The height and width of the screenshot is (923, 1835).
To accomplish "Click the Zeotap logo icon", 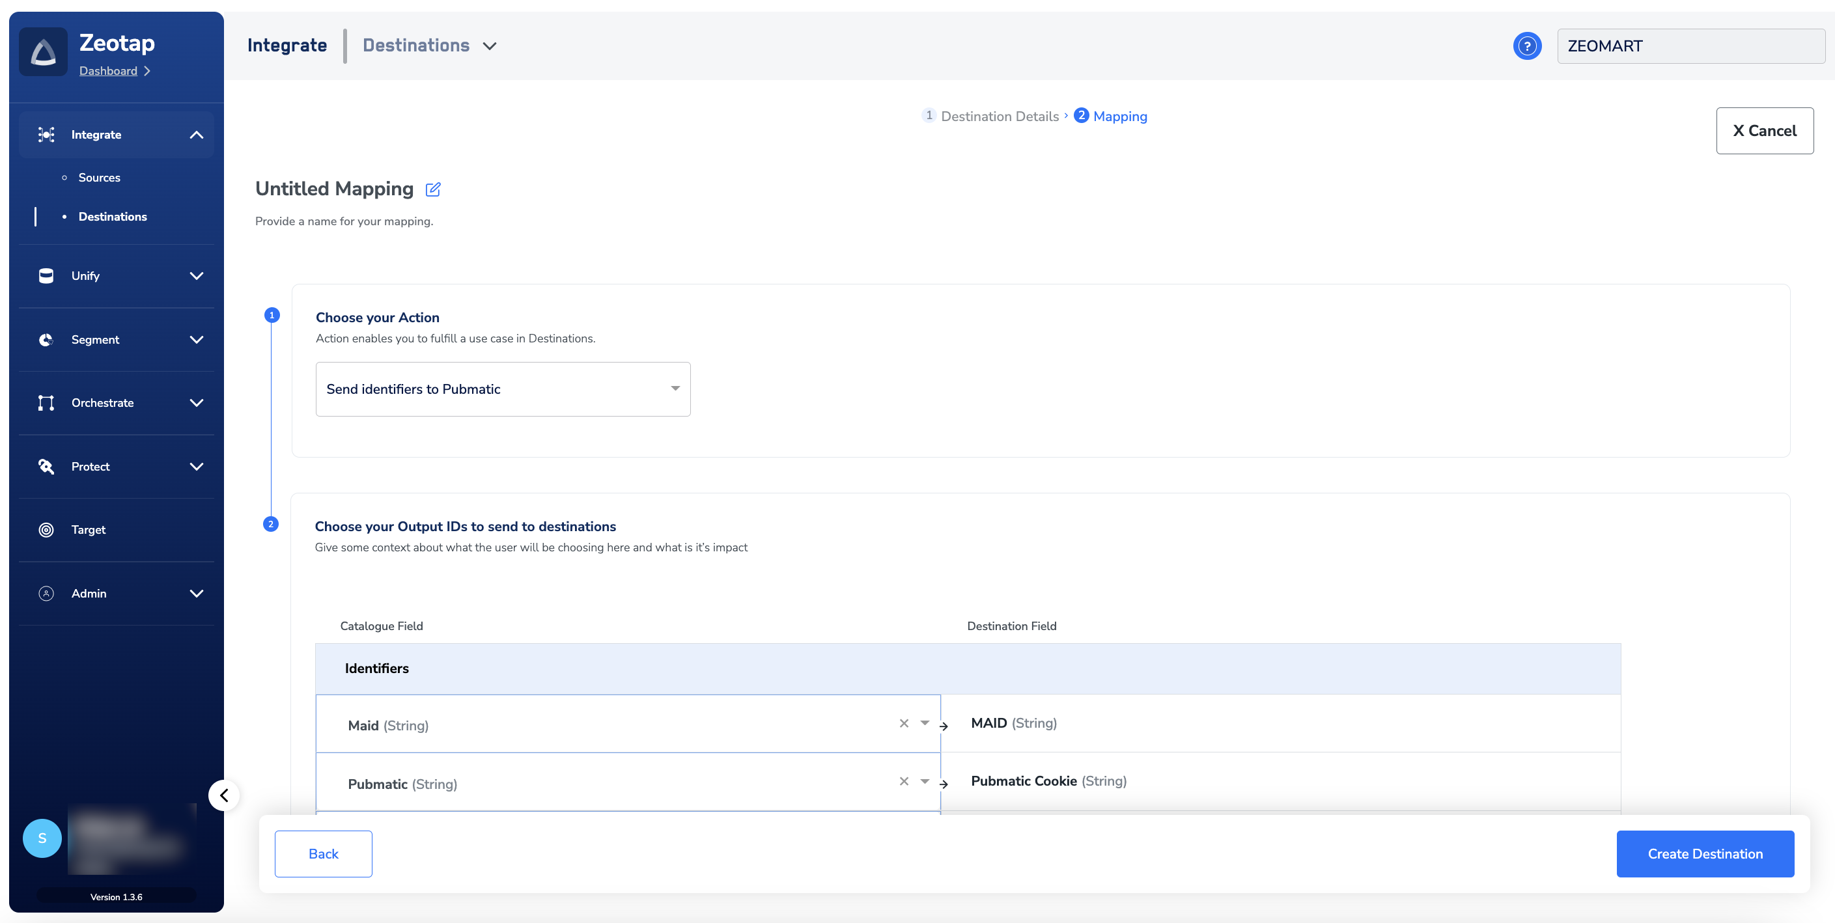I will (x=44, y=52).
